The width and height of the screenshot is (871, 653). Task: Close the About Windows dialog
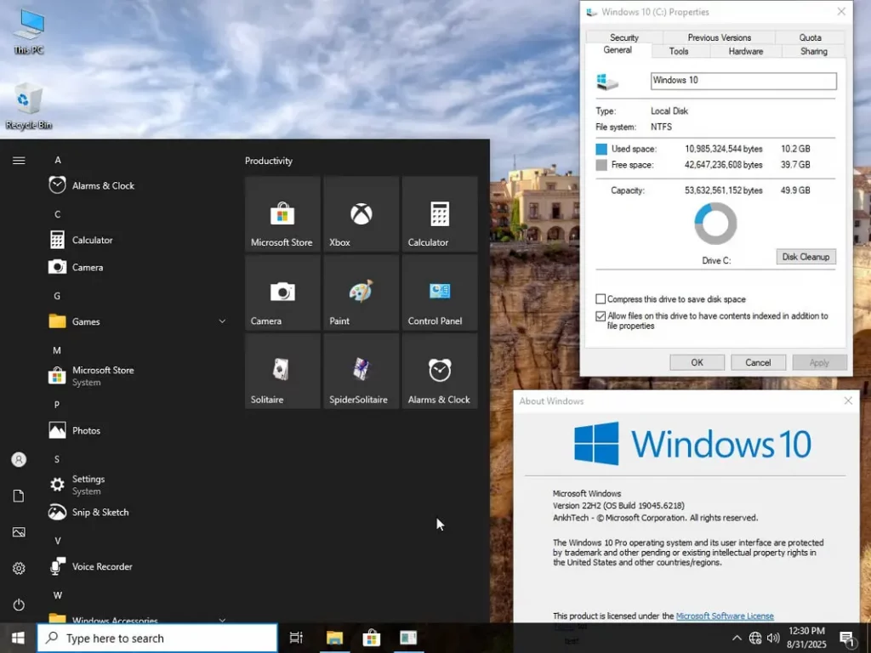pos(848,400)
